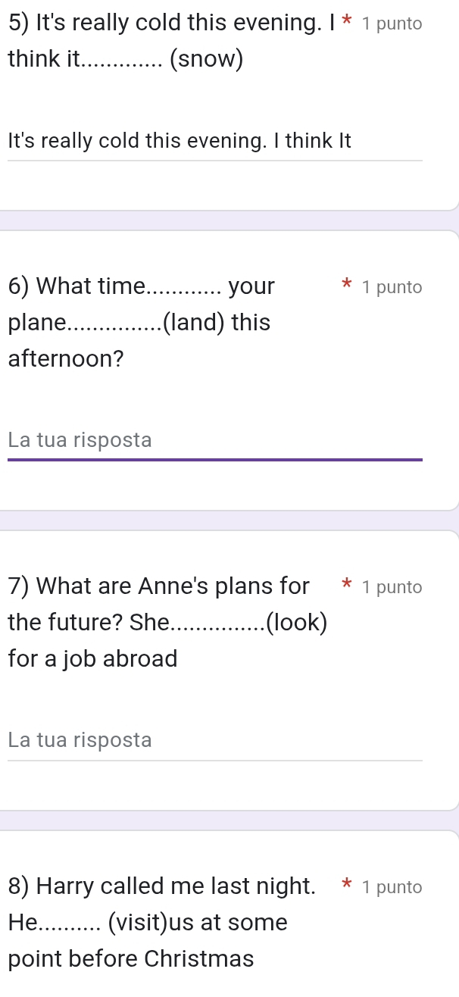Screen dimensions: 459x997
Task: Click the question 5 answer text field
Action: [x=214, y=142]
